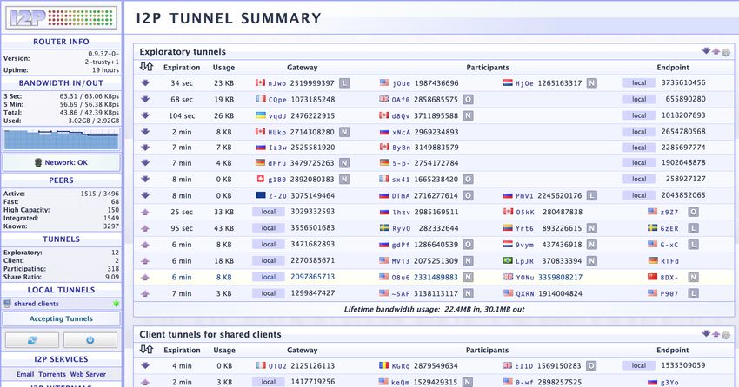Image resolution: width=739 pixels, height=387 pixels.
Task: Click the Canada flag beside nJwo gateway
Action: click(260, 82)
